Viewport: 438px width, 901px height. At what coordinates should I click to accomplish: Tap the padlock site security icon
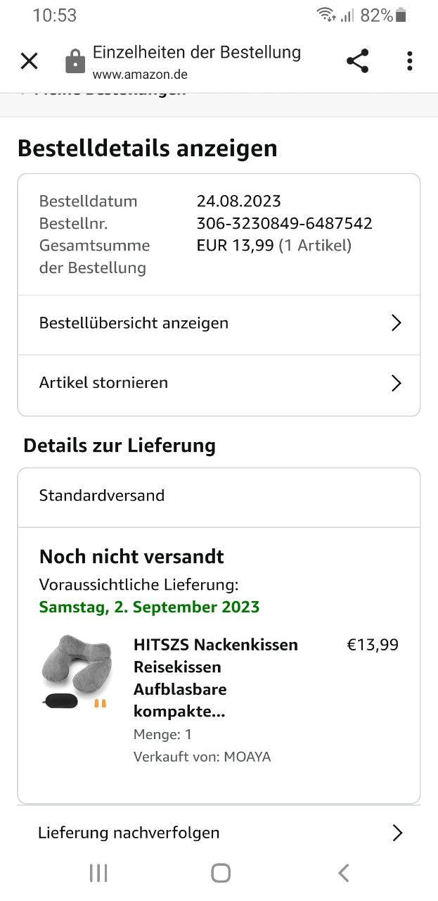click(75, 61)
